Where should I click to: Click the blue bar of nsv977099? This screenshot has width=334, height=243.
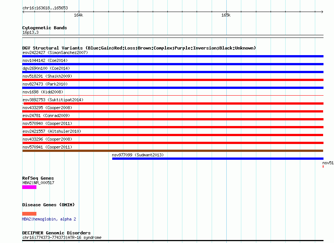[x=218, y=159]
